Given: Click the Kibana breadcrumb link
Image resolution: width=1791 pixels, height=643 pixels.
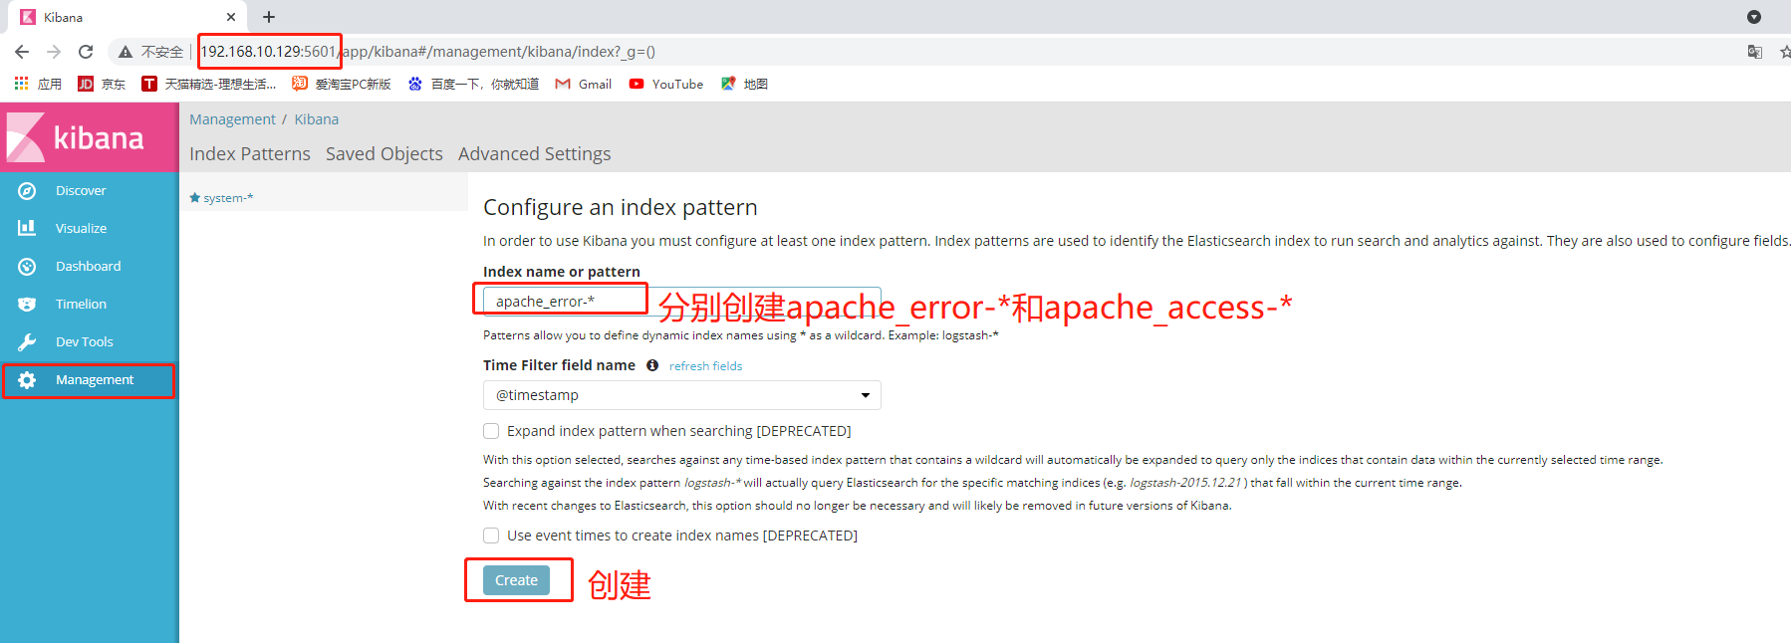Looking at the screenshot, I should [x=317, y=119].
